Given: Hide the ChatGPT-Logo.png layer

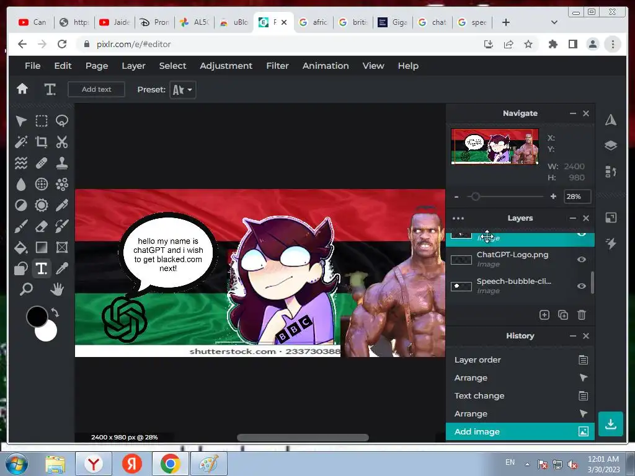Looking at the screenshot, I should 582,260.
